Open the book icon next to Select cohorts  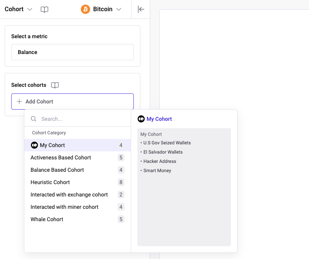pyautogui.click(x=55, y=85)
